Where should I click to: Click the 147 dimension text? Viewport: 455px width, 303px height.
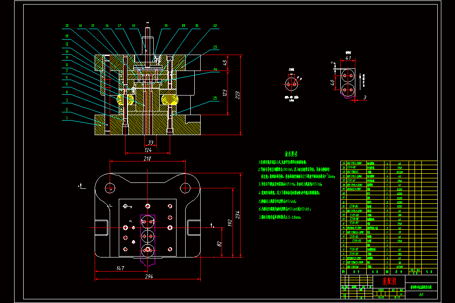(120, 268)
